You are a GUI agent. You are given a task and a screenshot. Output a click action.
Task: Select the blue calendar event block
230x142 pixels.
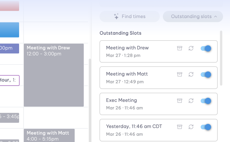[x=10, y=30]
